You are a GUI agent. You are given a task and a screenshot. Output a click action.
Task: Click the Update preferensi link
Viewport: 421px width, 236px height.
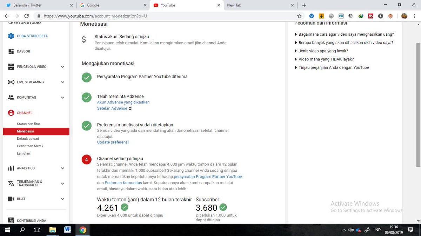tap(113, 142)
